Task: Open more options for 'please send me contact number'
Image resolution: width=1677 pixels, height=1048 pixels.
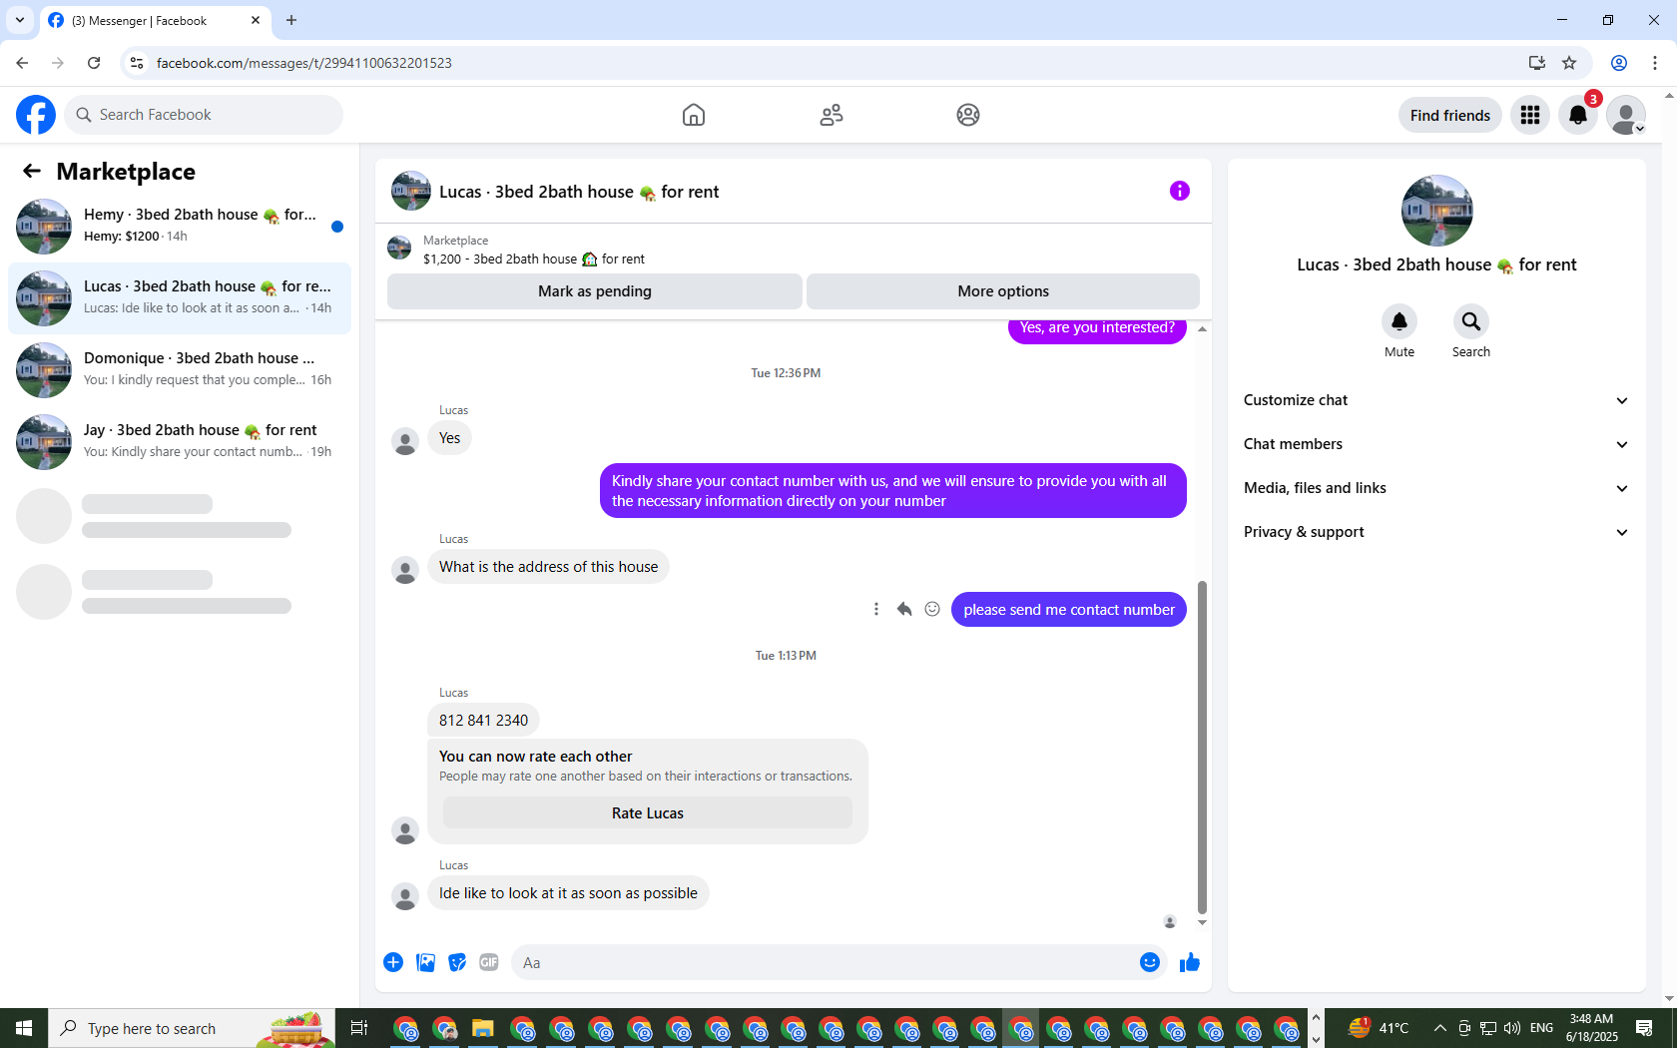Action: tap(876, 609)
